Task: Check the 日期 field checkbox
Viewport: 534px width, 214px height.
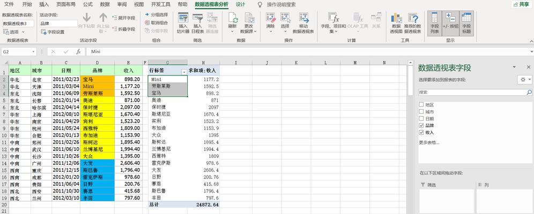Action: (x=421, y=119)
